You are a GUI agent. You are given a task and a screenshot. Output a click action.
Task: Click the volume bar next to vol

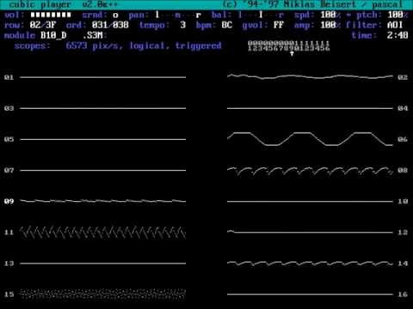(x=51, y=15)
